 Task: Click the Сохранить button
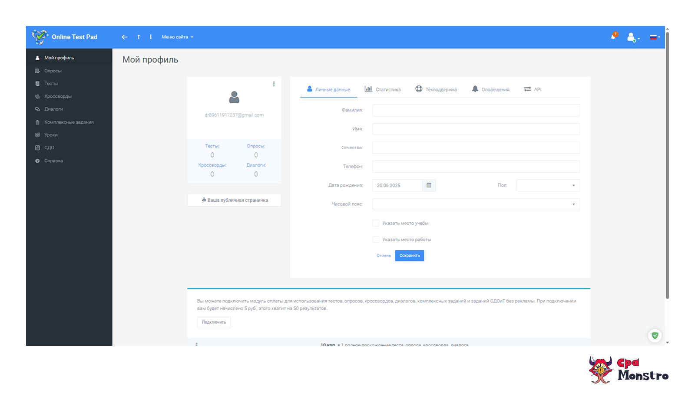pos(410,256)
